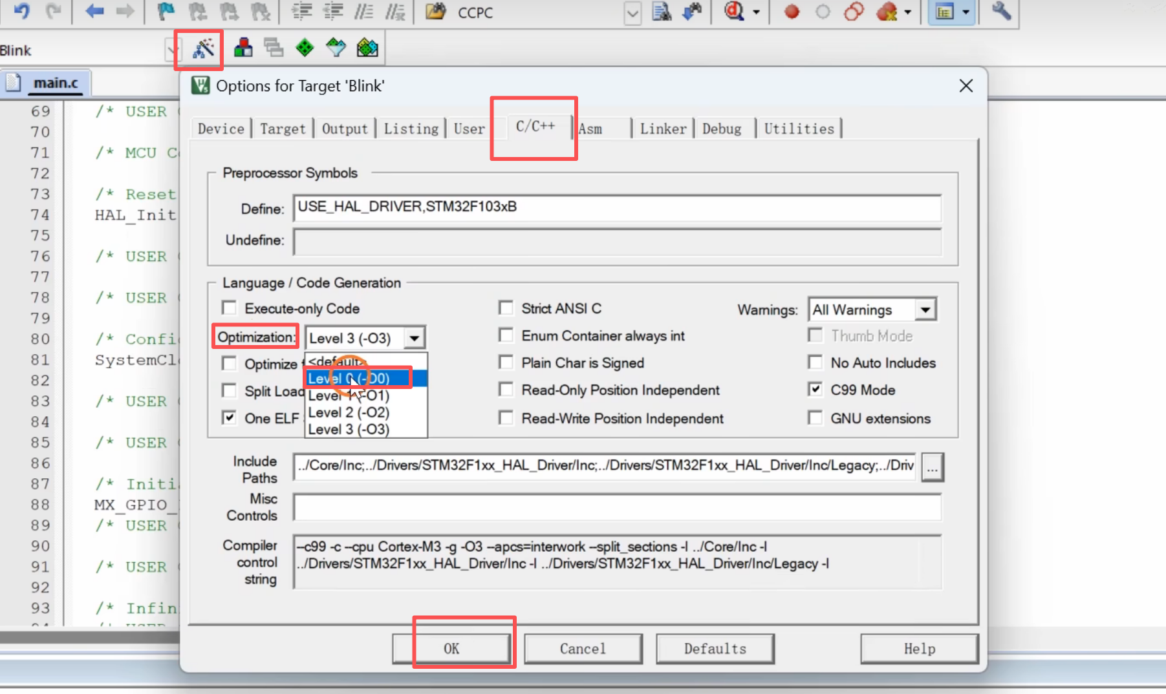Click the Find document search icon
This screenshot has width=1166, height=694.
[662, 12]
